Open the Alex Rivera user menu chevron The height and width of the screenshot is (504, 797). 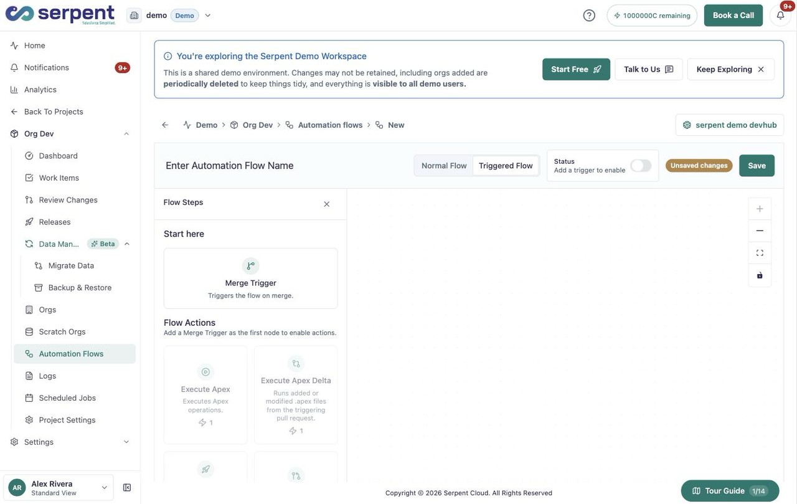coord(105,488)
